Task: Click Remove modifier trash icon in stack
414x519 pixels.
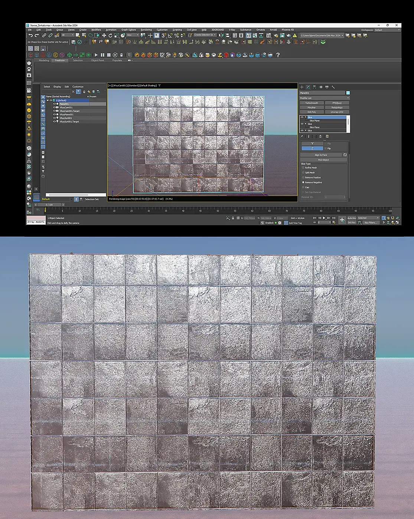Action: pyautogui.click(x=320, y=137)
